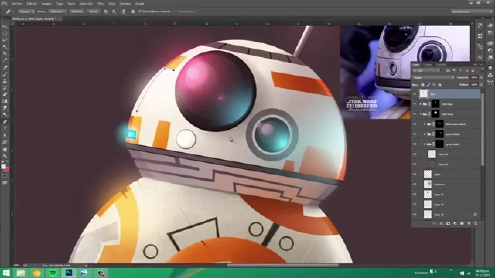Collapse the gray details group
495x278 pixels.
(425, 144)
